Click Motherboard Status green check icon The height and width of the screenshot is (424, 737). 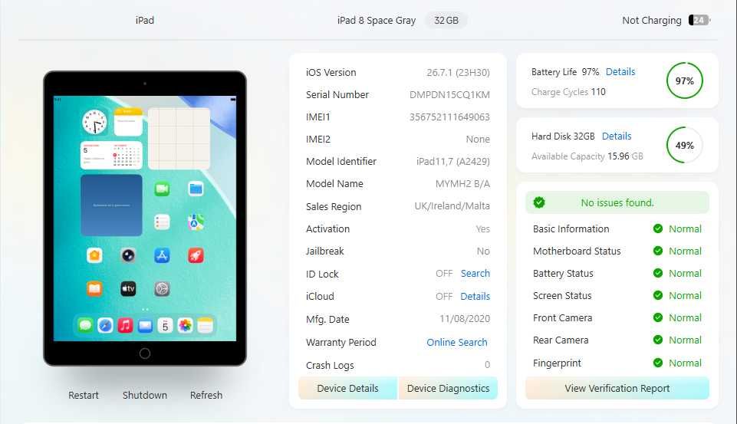658,251
